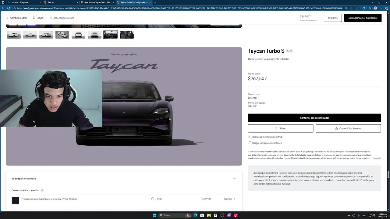Viewport: 390px width, 219px height.
Task: Click 'Cambiar modelo' back link
Action: (17, 18)
